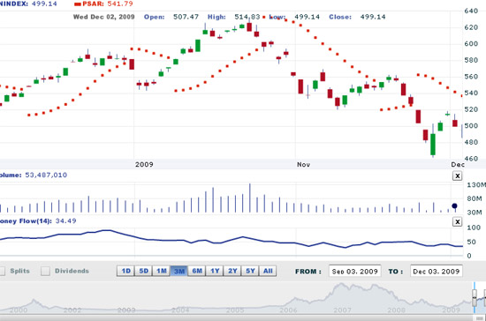The height and width of the screenshot is (321, 486).
Task: Click the left handle of the range slider
Action: pos(475,297)
